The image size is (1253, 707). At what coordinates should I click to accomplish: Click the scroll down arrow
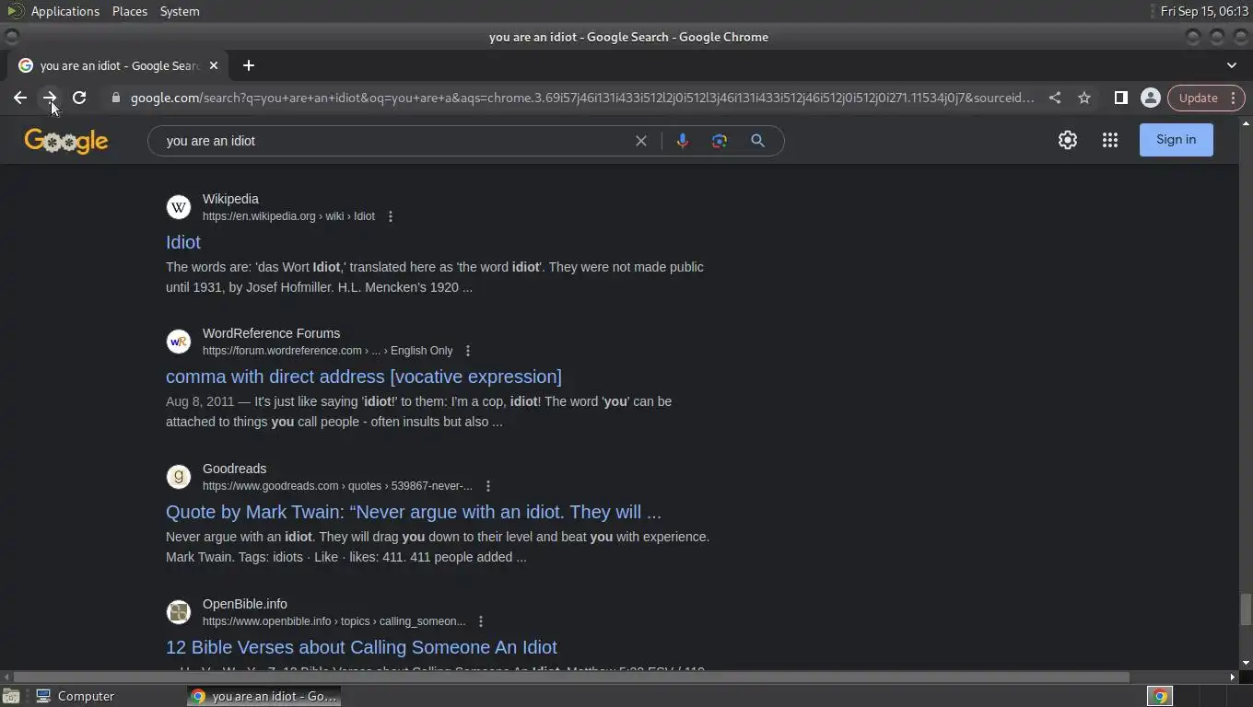pos(1246,663)
